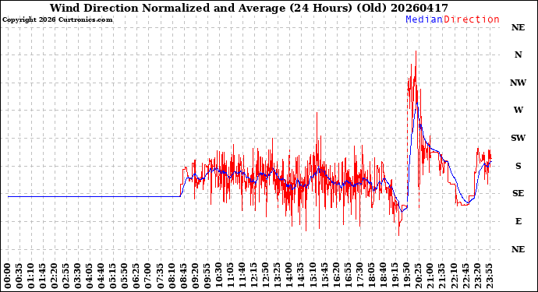The width and height of the screenshot is (538, 292).
Task: Click the 21:00 time axis label
Action: click(x=430, y=276)
